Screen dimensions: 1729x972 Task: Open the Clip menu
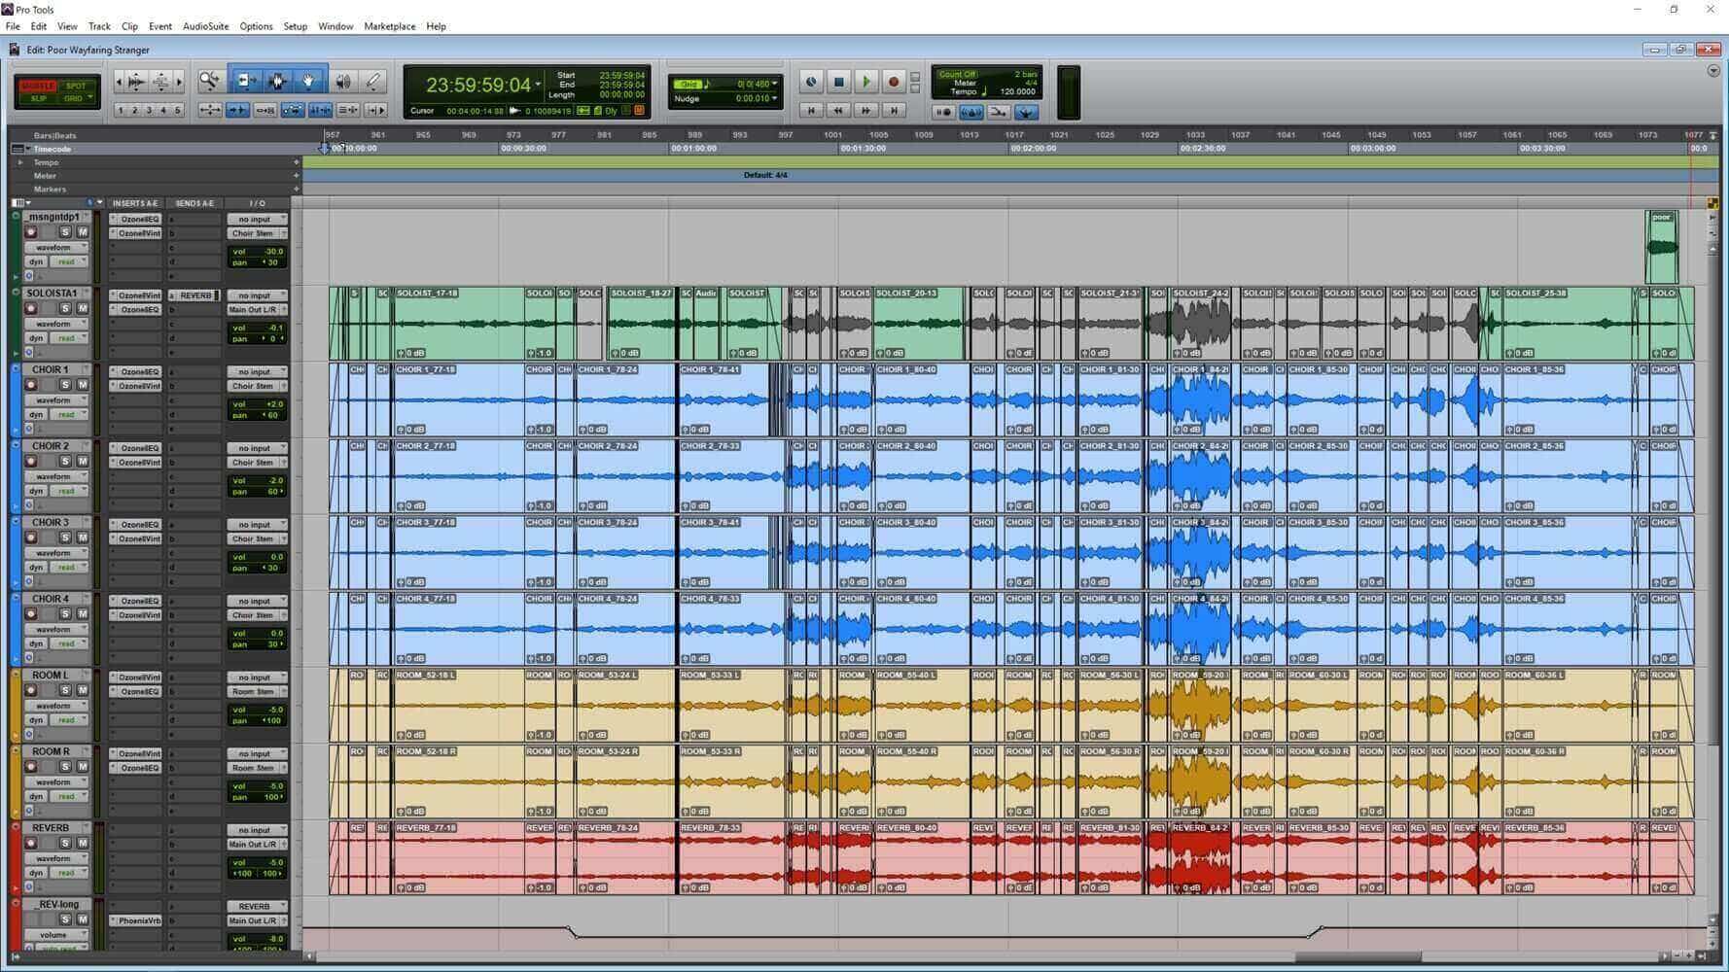(x=129, y=26)
